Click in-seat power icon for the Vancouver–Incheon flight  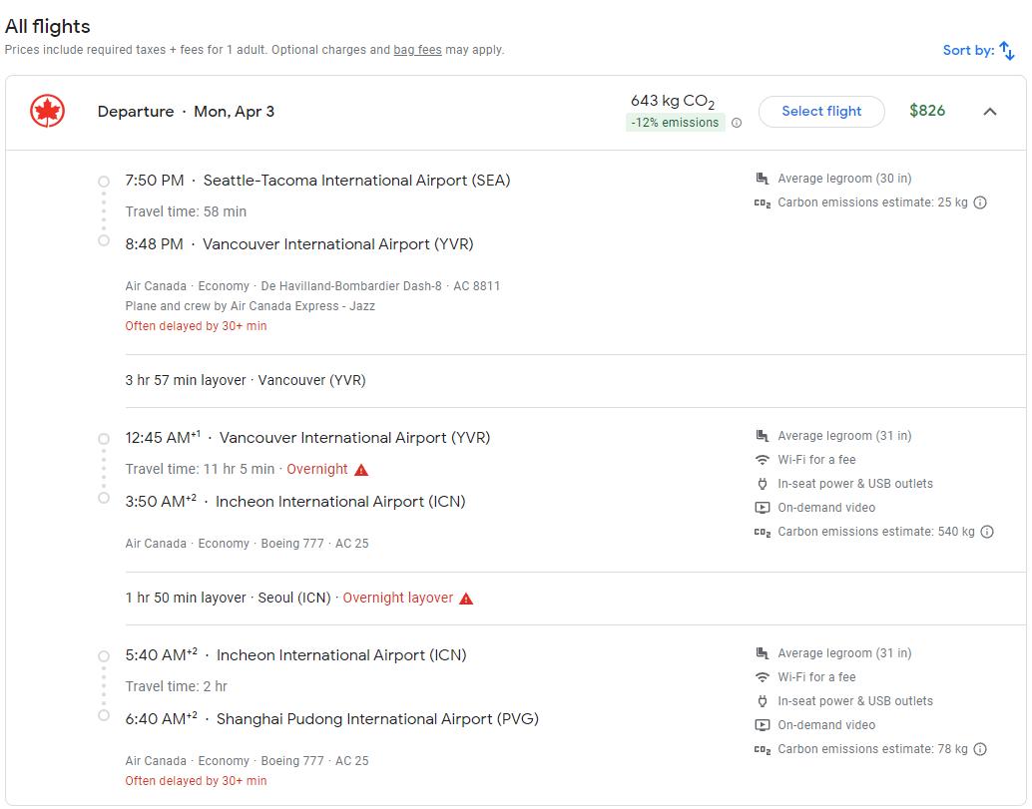[x=763, y=484]
